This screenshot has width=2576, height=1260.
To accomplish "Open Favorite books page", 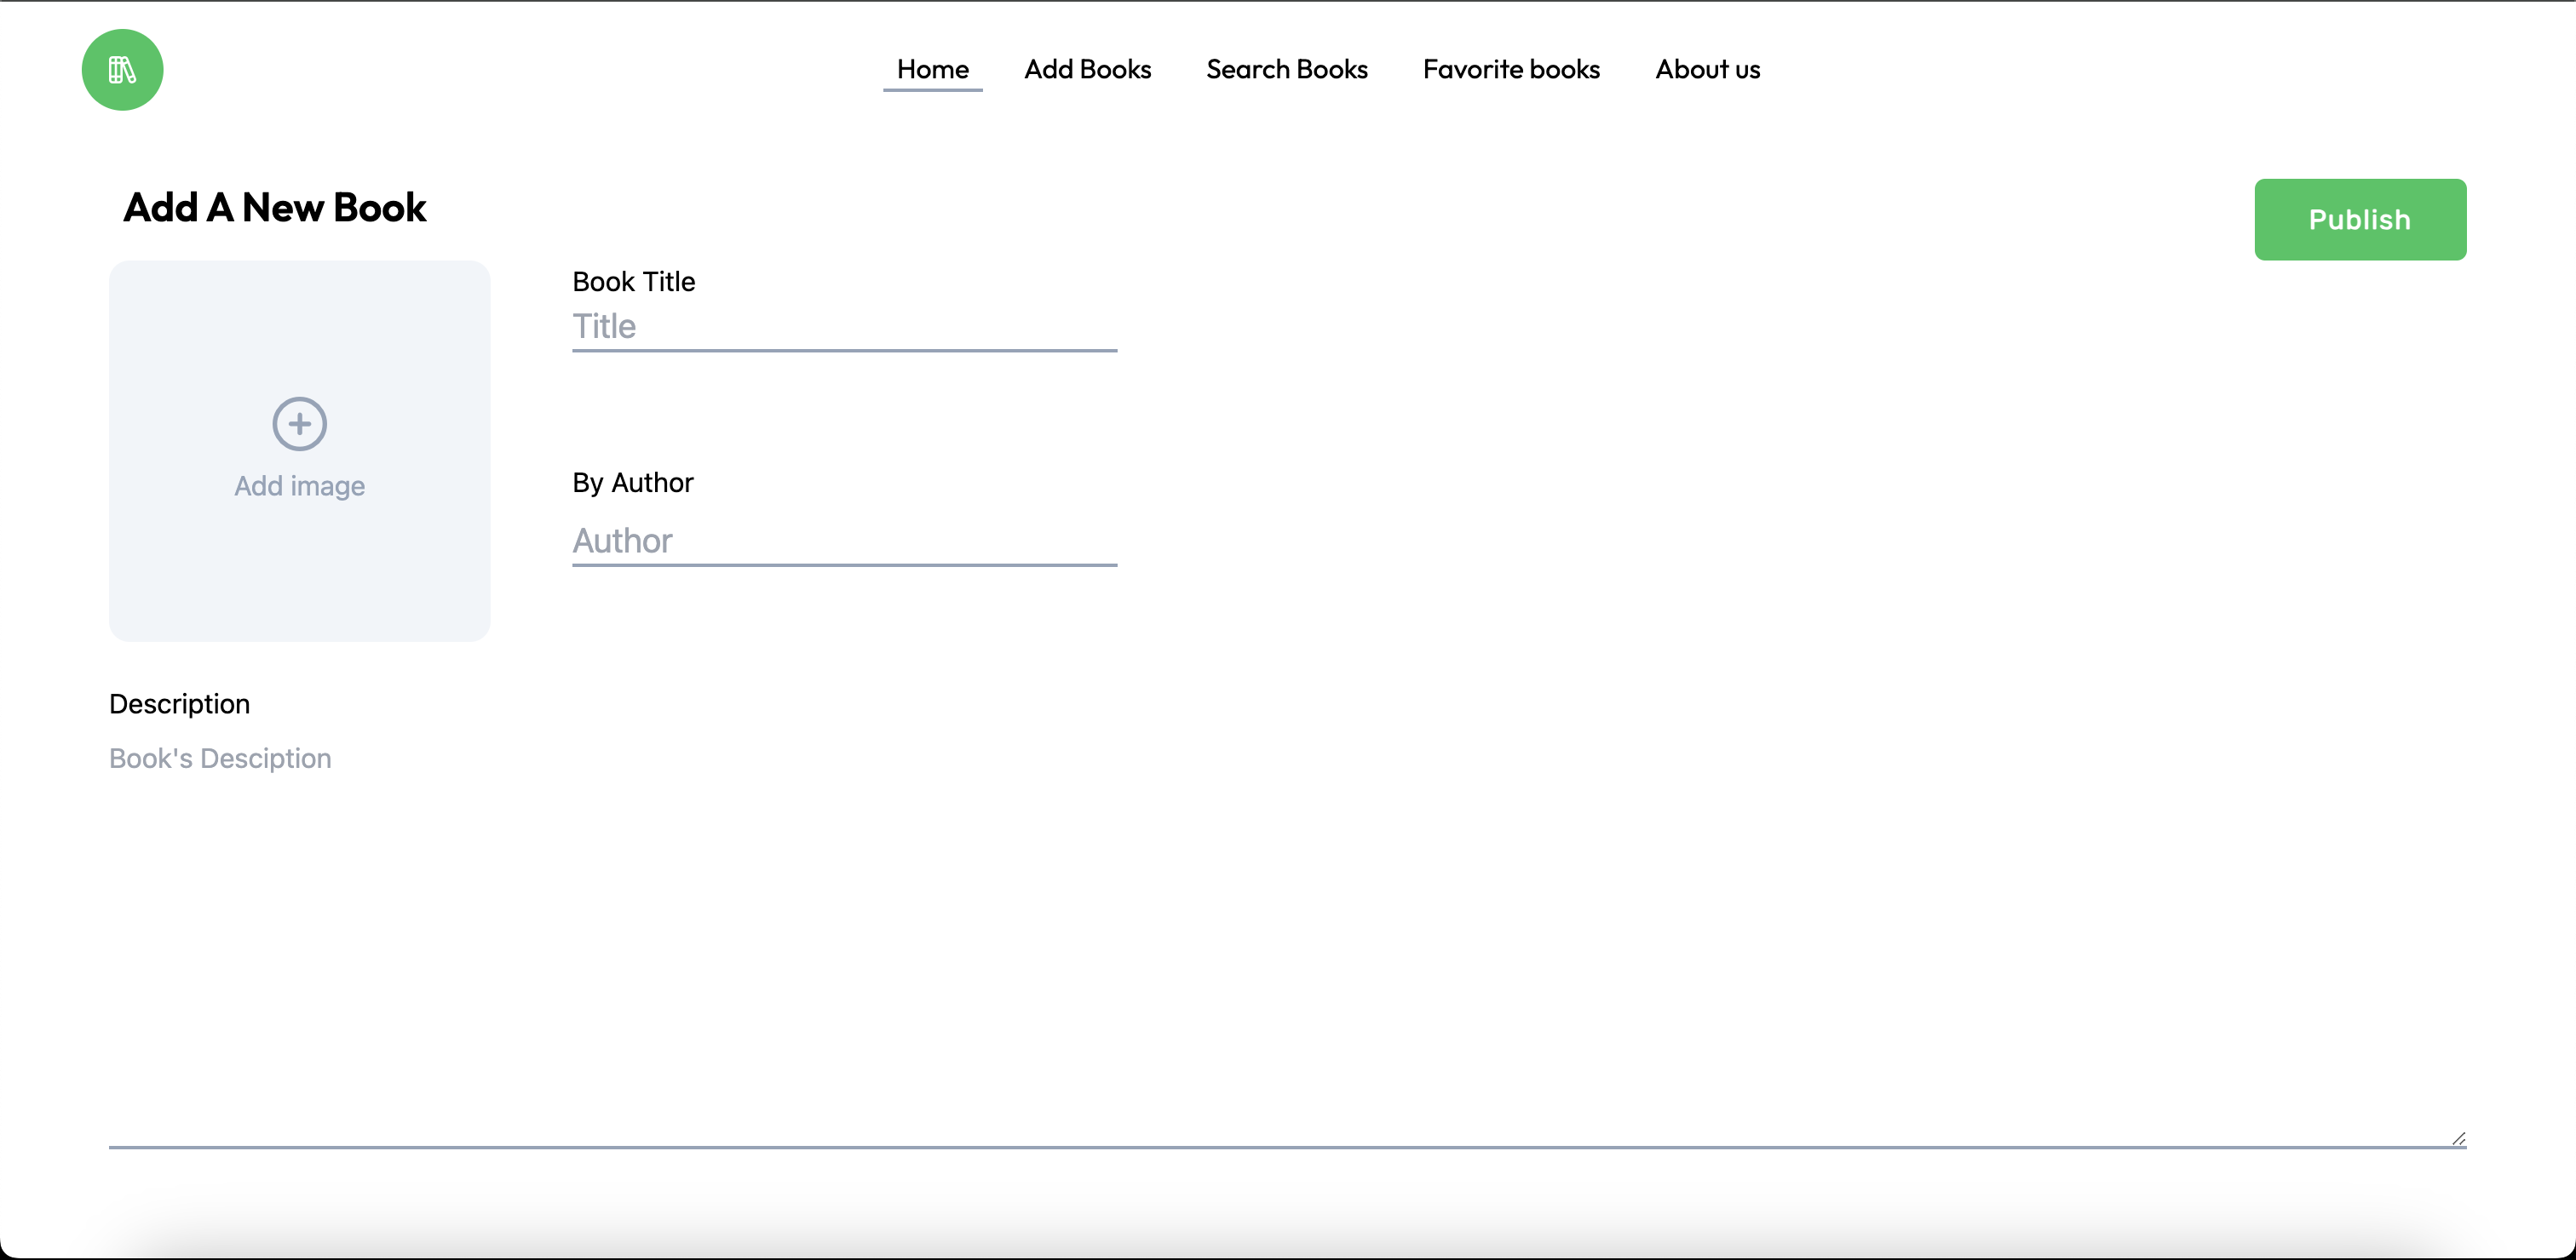I will click(x=1512, y=69).
